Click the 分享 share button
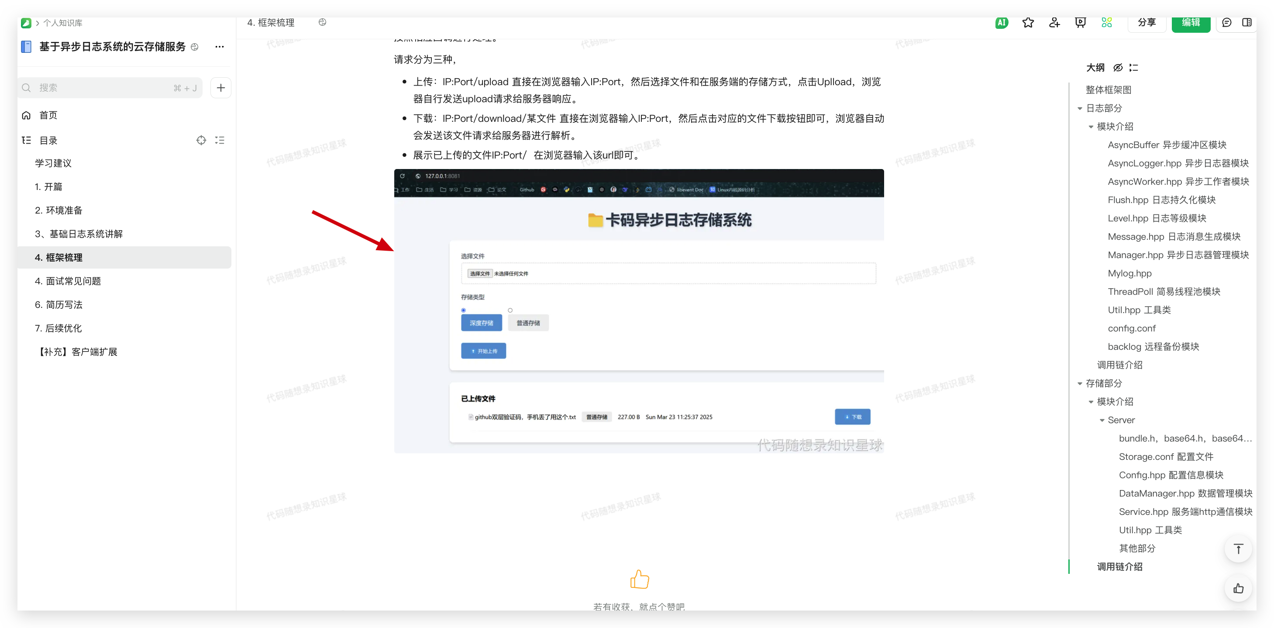The width and height of the screenshot is (1274, 628). 1147,22
